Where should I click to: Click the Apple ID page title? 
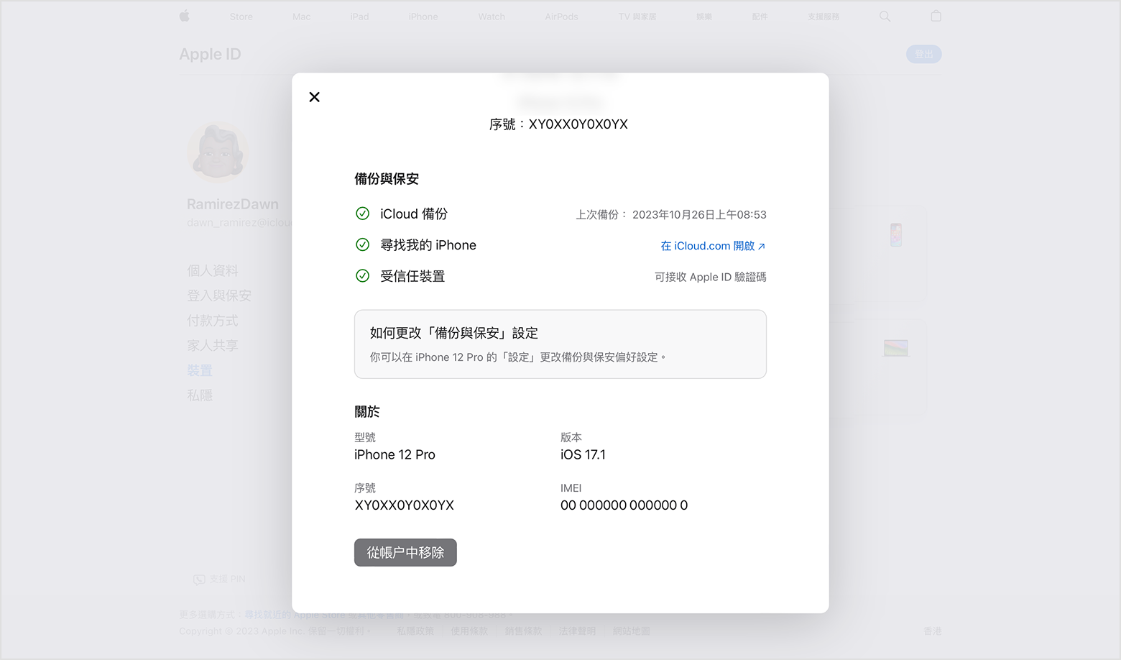[210, 54]
